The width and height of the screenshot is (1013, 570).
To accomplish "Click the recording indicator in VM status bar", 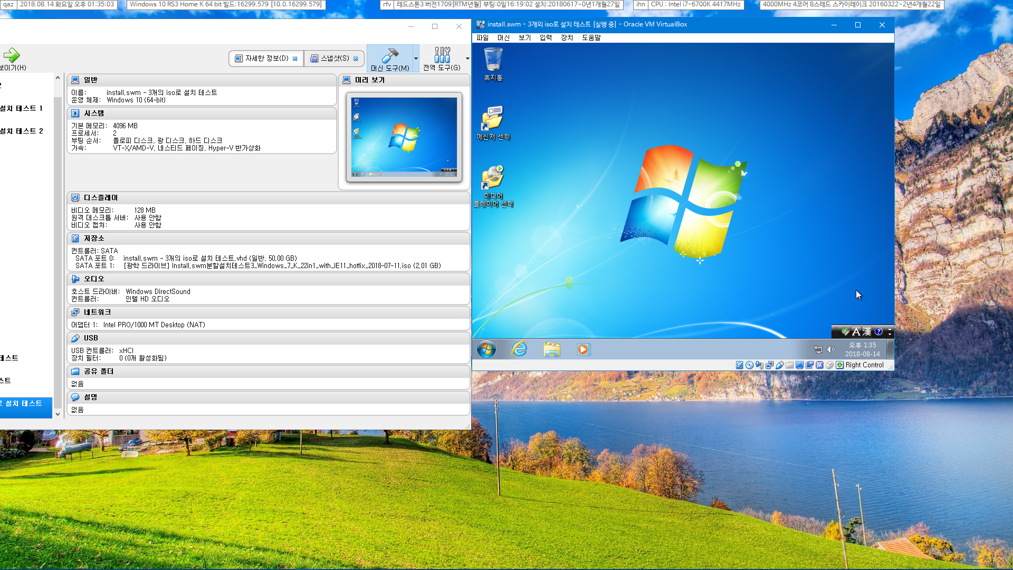I will point(809,365).
